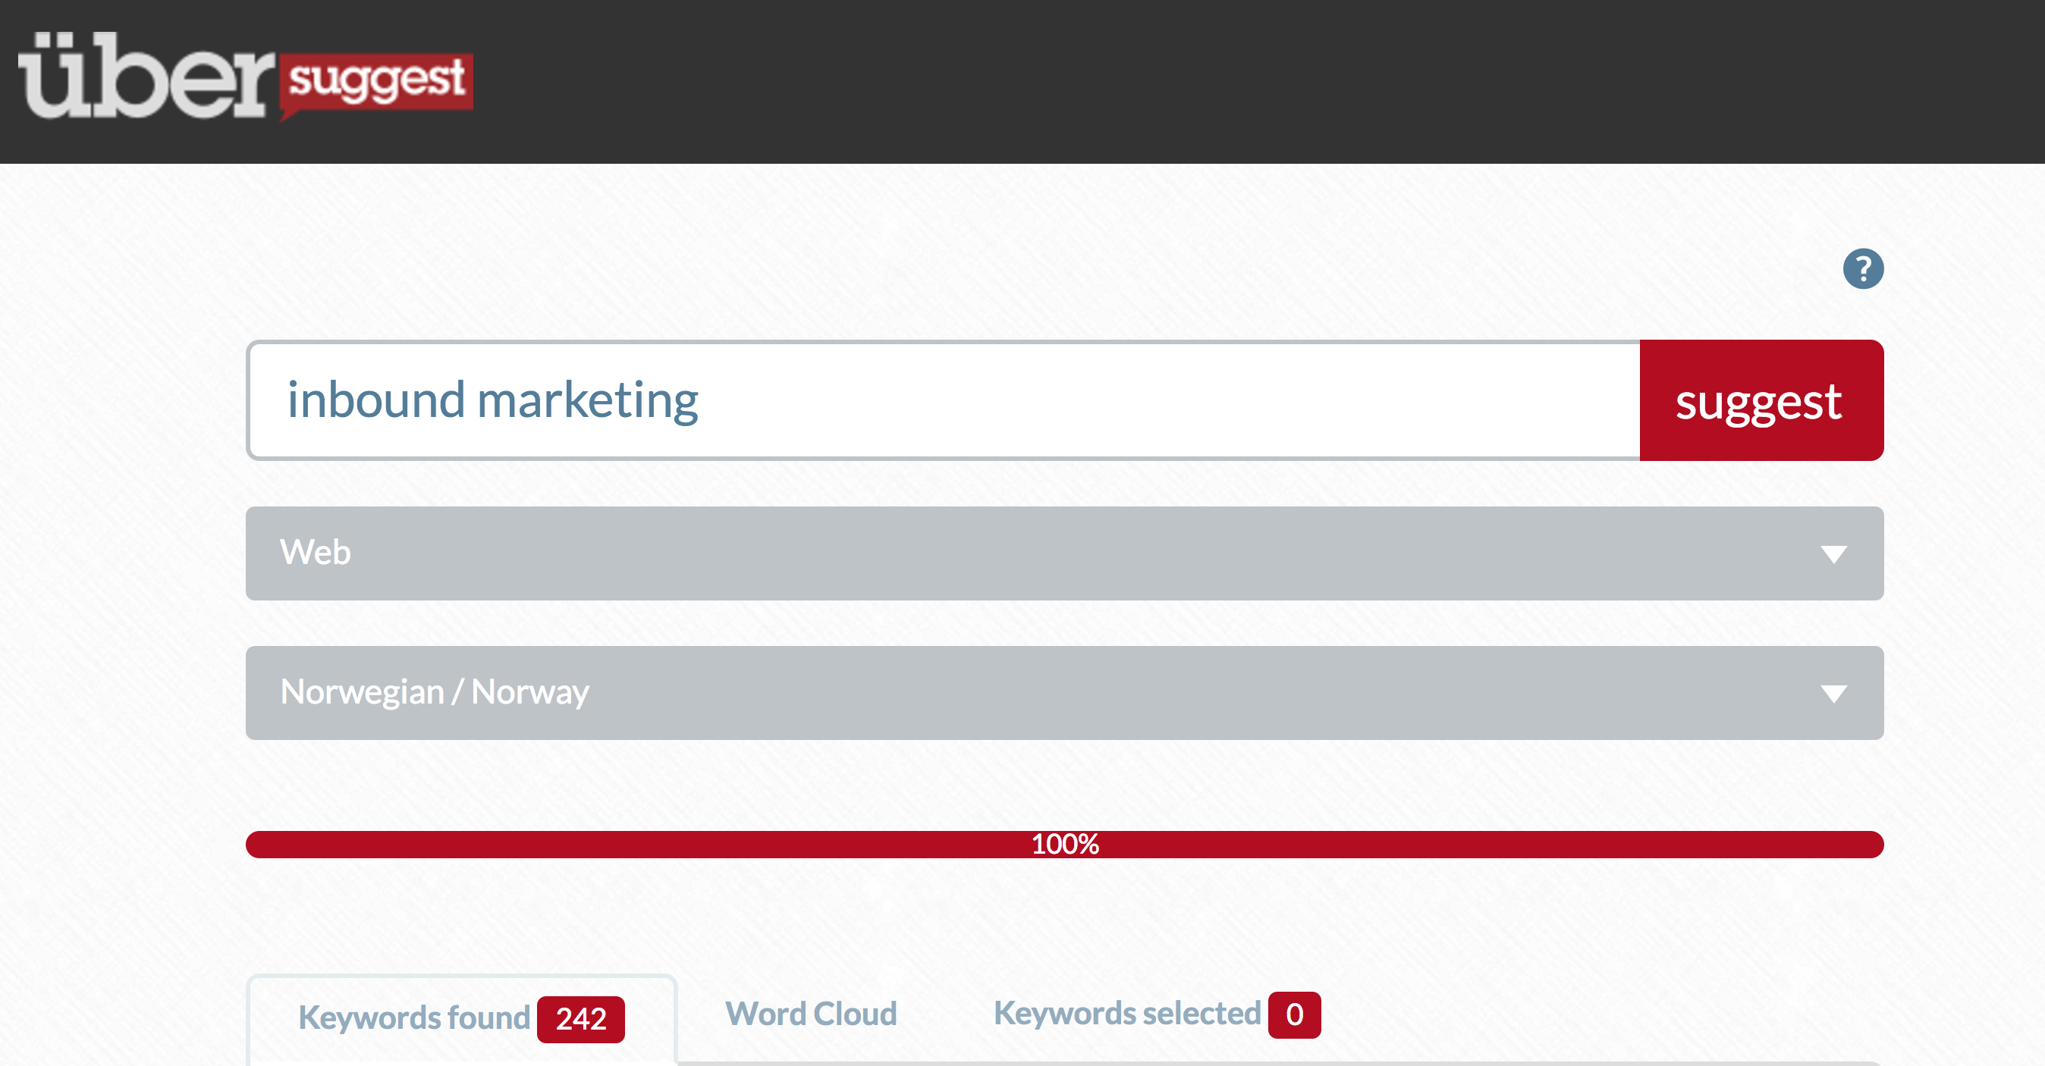This screenshot has height=1066, width=2045.
Task: Open the Web search type dropdown
Action: coord(1063,553)
